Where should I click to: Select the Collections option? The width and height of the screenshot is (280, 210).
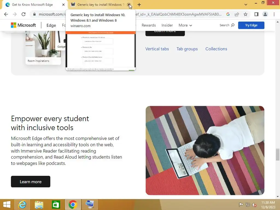(x=216, y=49)
